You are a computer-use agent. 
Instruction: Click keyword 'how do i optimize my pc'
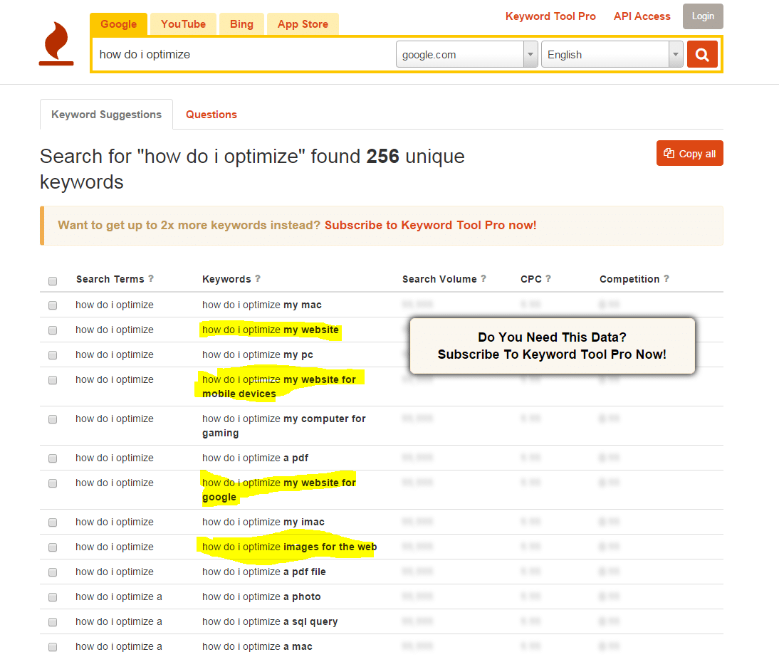pyautogui.click(x=257, y=354)
